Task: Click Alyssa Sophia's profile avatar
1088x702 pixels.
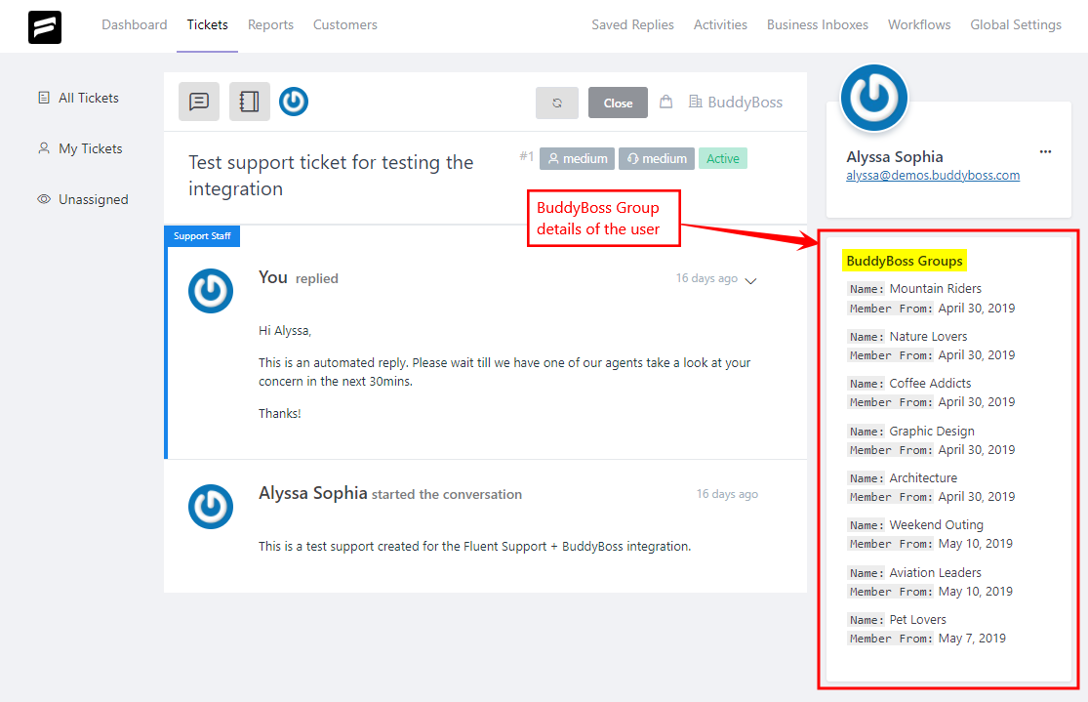Action: coord(873,98)
